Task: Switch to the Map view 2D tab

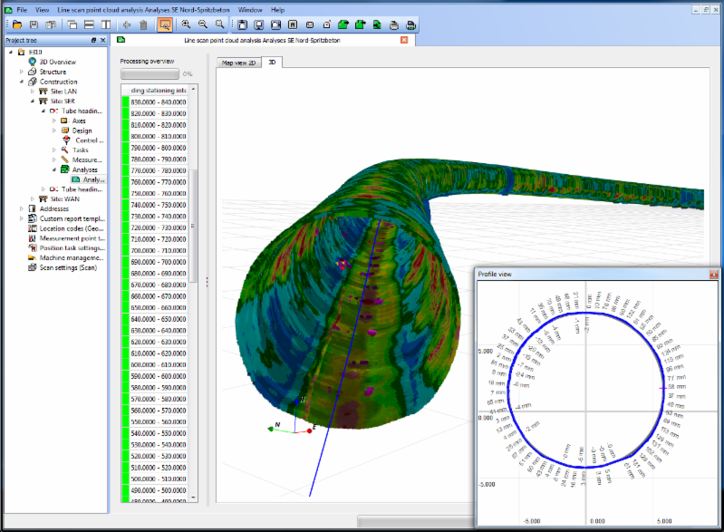Action: [x=240, y=63]
